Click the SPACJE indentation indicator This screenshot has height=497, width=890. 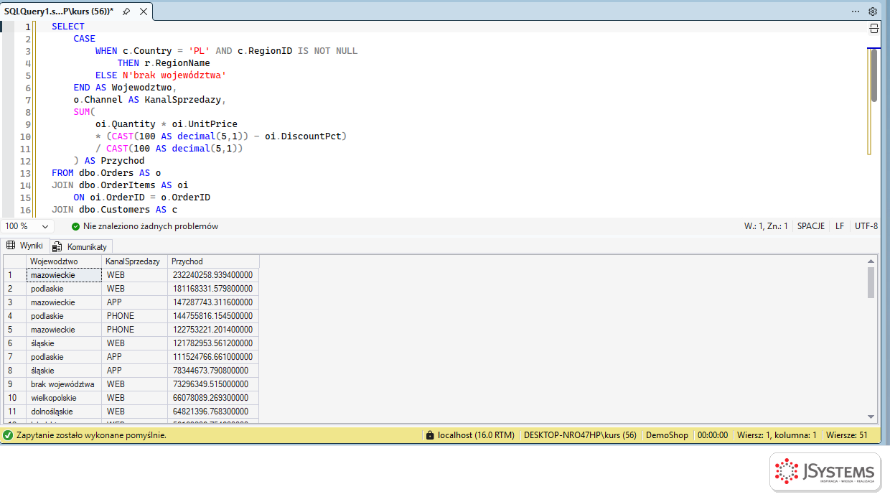point(811,226)
